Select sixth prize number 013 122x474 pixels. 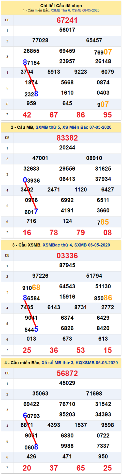pos(31,339)
